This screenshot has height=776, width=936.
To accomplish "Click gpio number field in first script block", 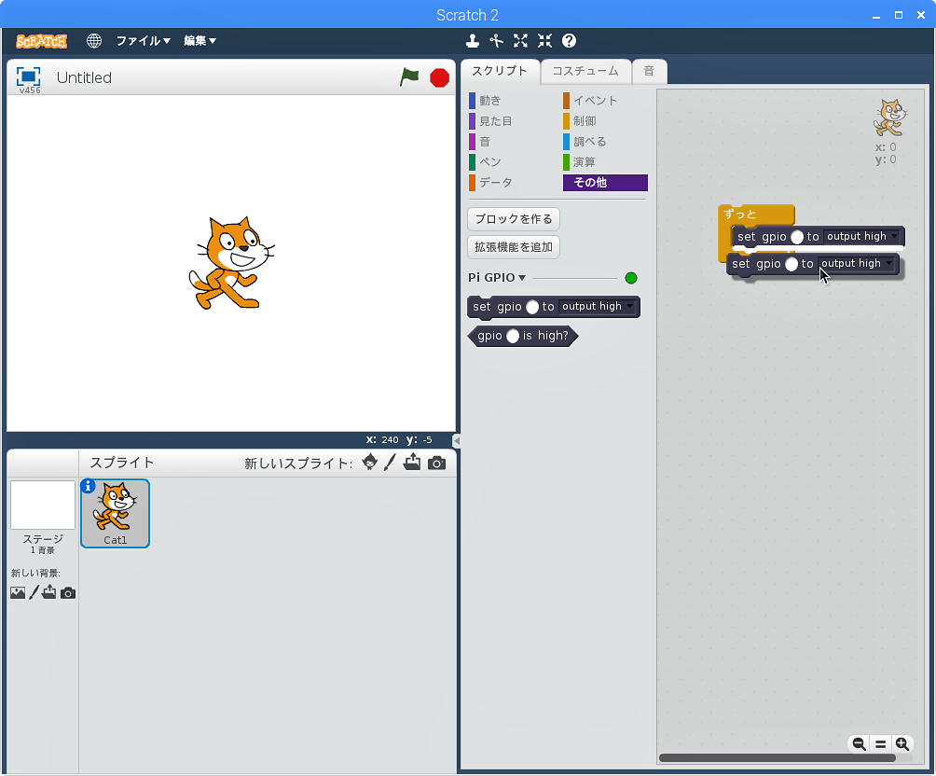I will tap(797, 237).
